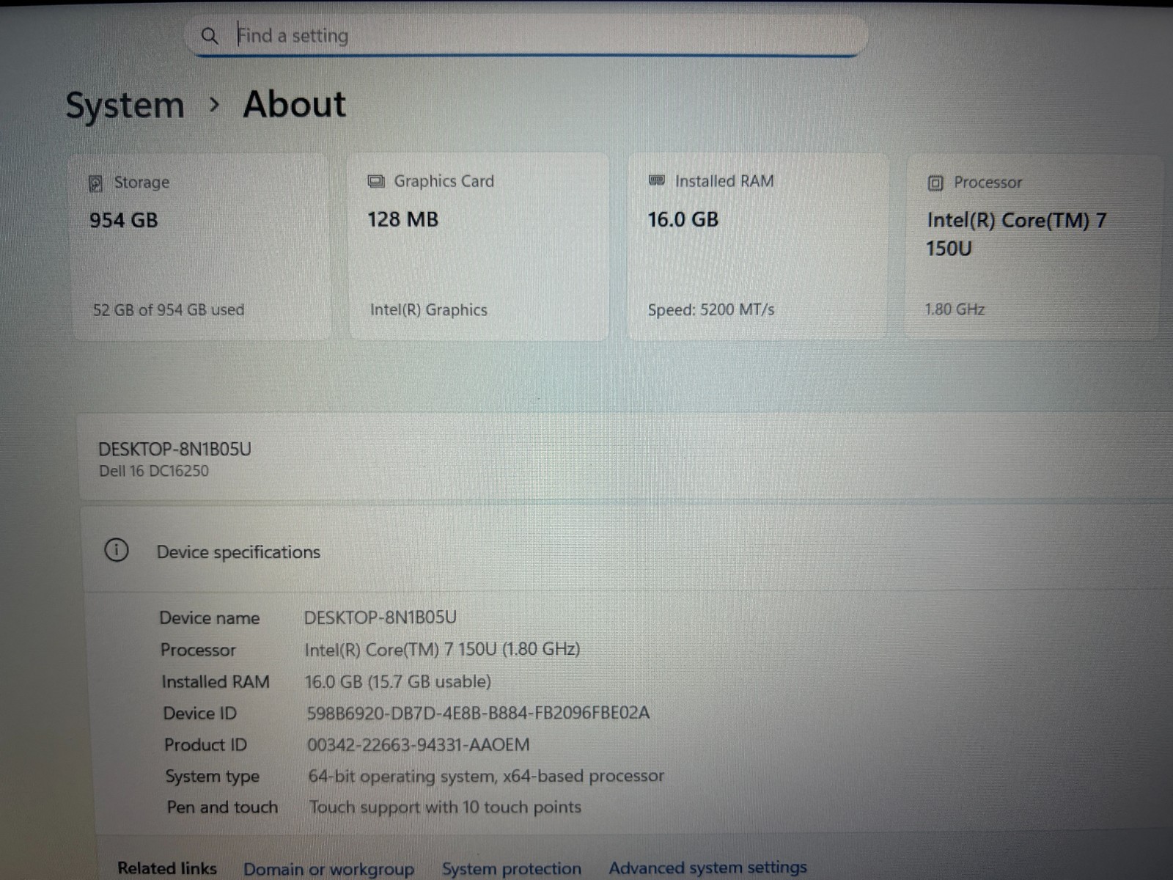Click the 'Installed RAM' label in specifications
The width and height of the screenshot is (1173, 880).
(x=216, y=682)
